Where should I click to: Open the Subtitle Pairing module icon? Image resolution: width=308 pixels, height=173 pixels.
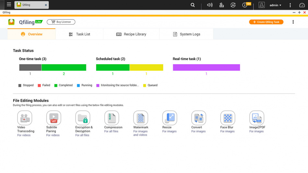point(53,118)
